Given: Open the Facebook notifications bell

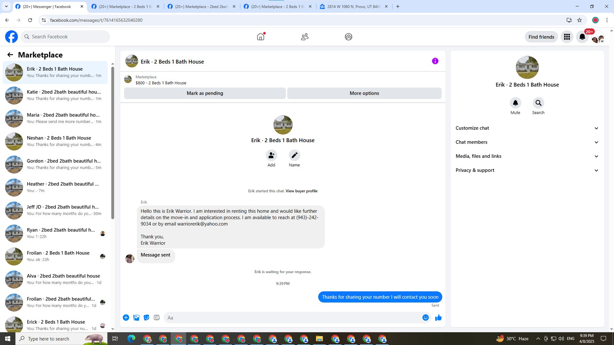Looking at the screenshot, I should click(x=582, y=37).
